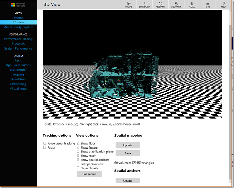Enable First person view
Screen dimensions: 234x188
pyautogui.click(x=78, y=164)
